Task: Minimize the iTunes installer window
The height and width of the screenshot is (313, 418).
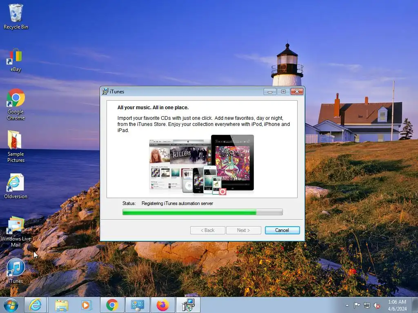Action: point(270,92)
